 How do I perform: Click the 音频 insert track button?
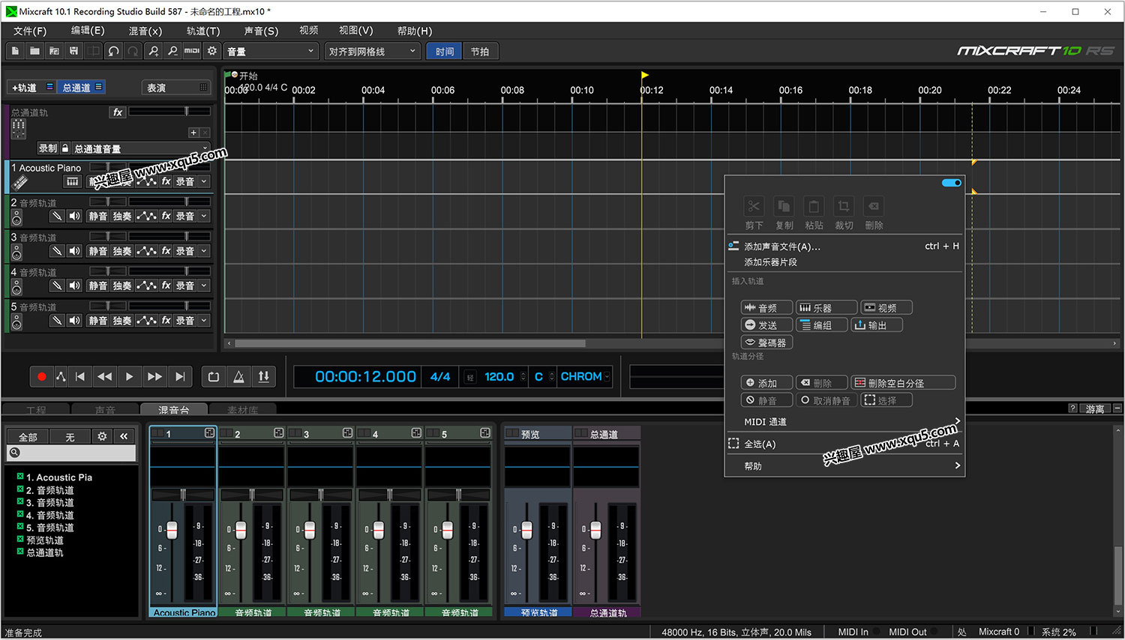766,307
